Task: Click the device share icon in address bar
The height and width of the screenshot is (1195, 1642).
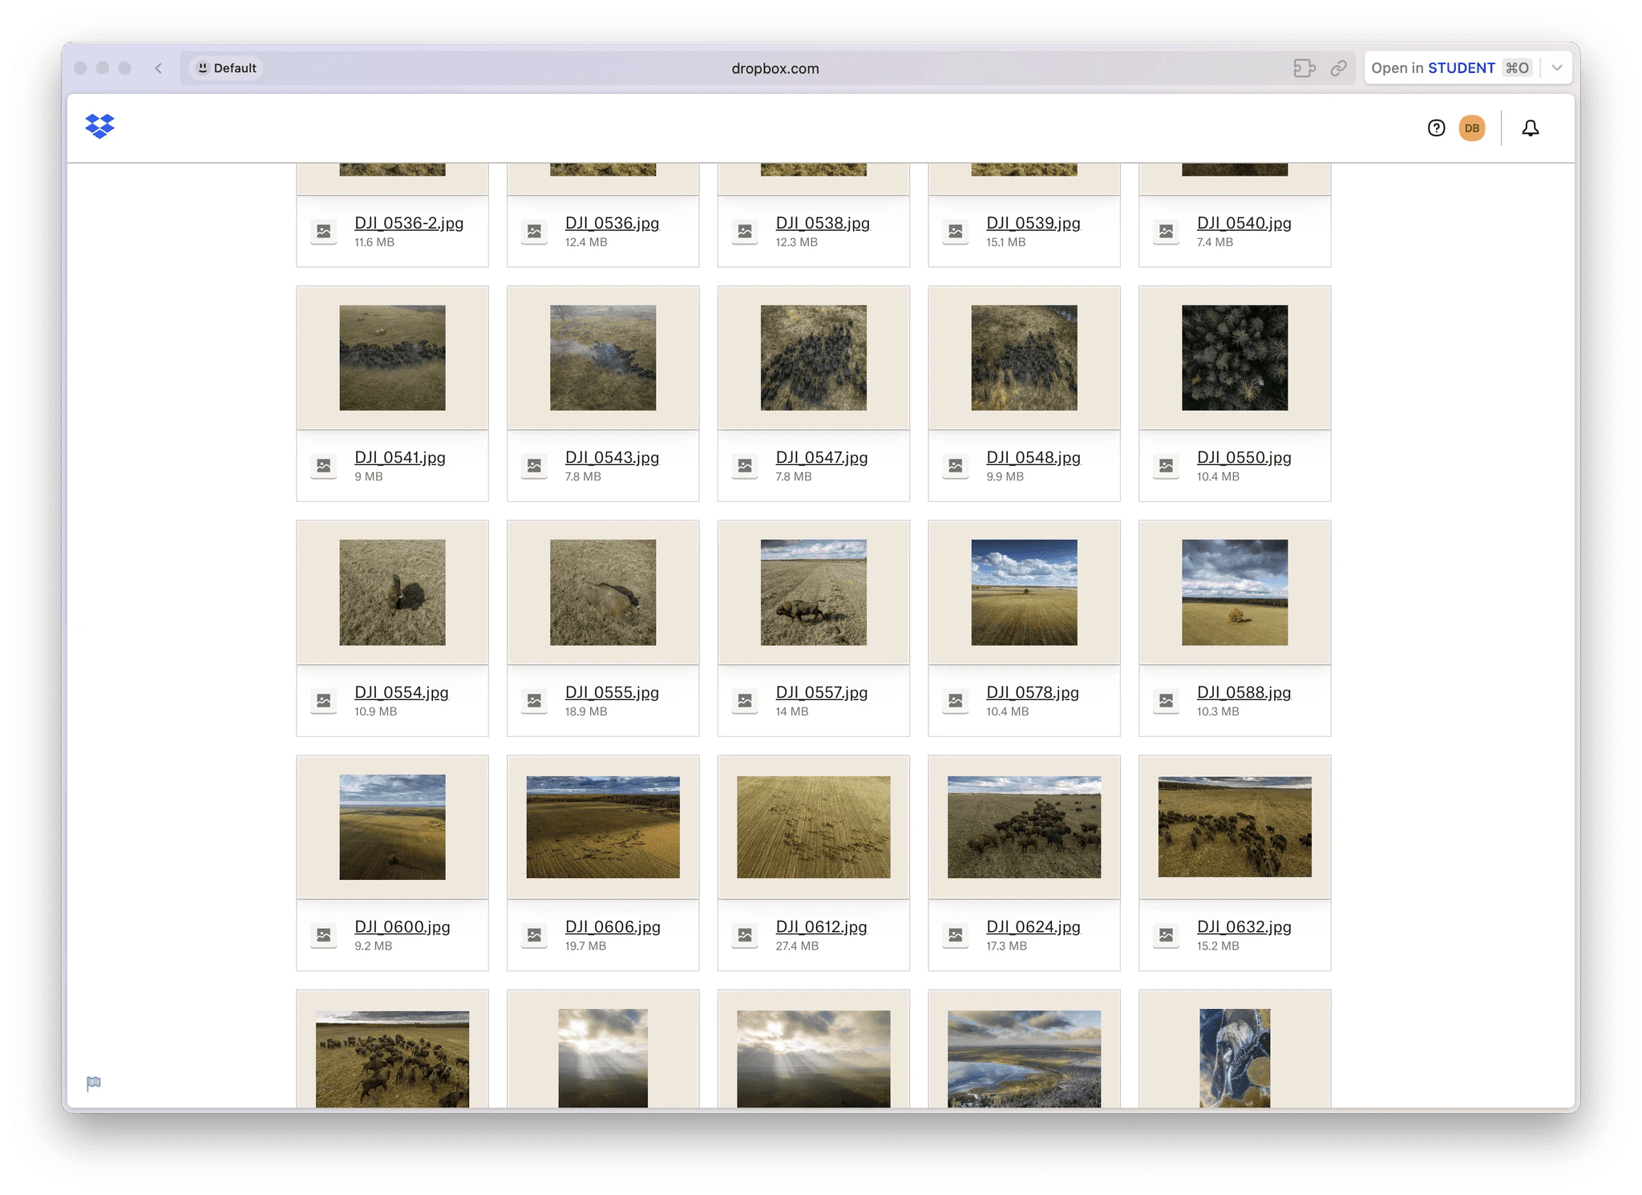Action: click(1304, 68)
